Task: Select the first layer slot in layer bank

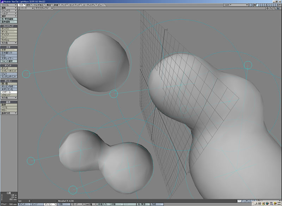Action: (257, 5)
